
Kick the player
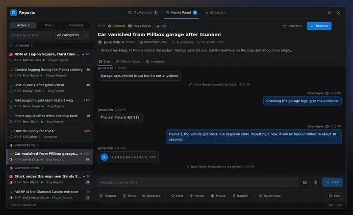334,196
